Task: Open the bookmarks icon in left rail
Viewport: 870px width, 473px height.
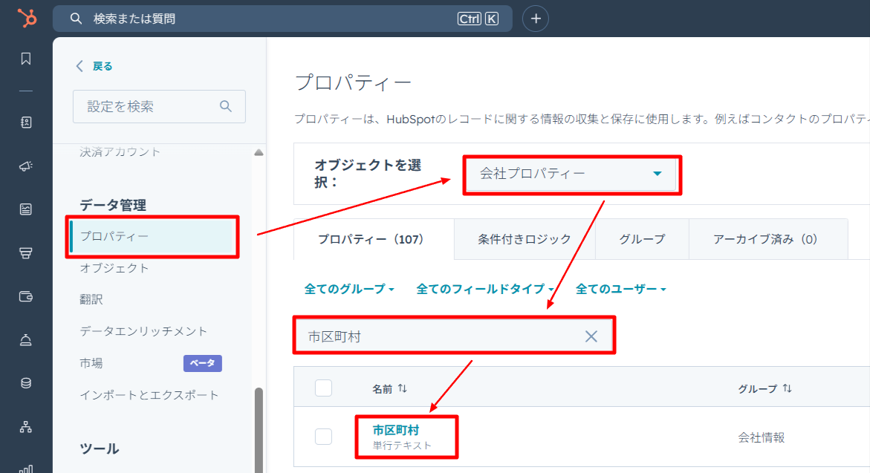Action: coord(26,59)
